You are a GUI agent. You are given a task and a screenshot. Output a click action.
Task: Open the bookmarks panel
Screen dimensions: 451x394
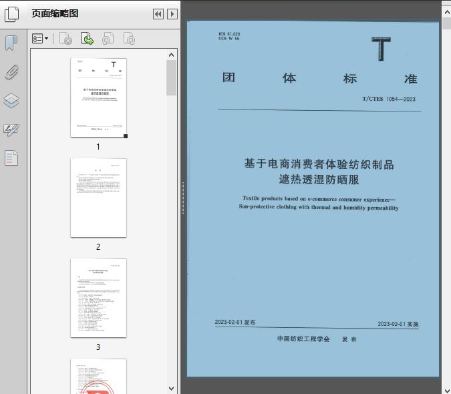pos(11,43)
